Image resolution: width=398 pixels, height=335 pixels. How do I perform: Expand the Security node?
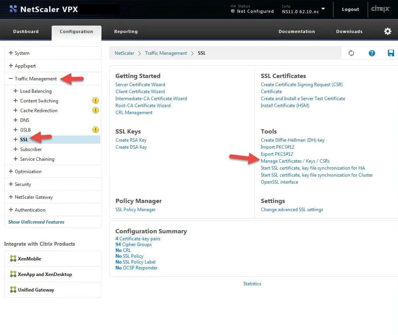tap(10, 184)
